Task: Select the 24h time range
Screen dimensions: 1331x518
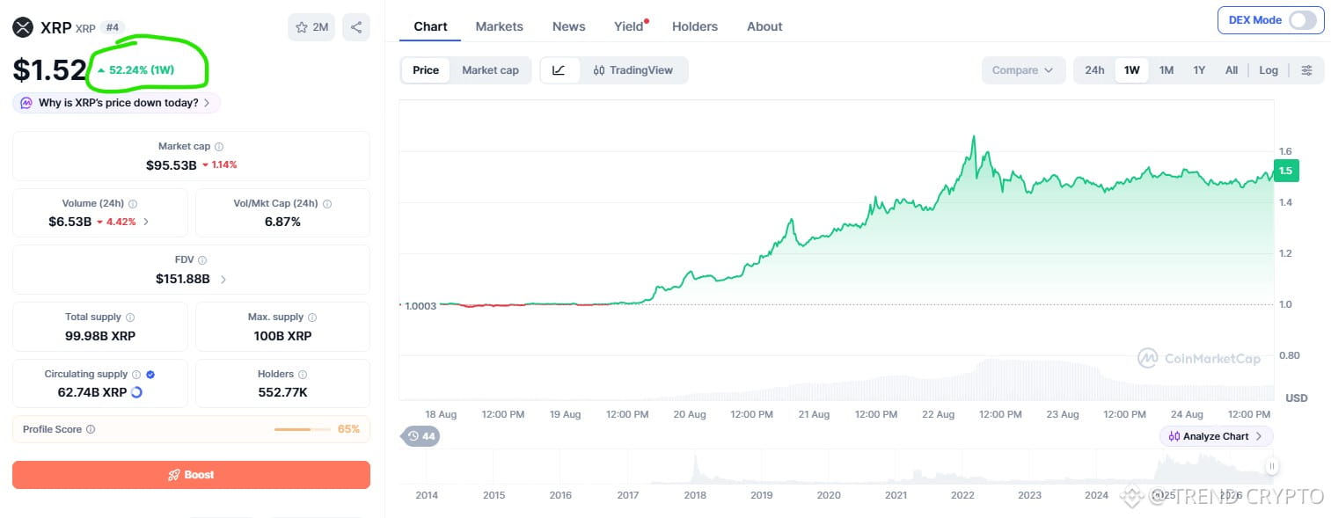Action: click(1094, 70)
